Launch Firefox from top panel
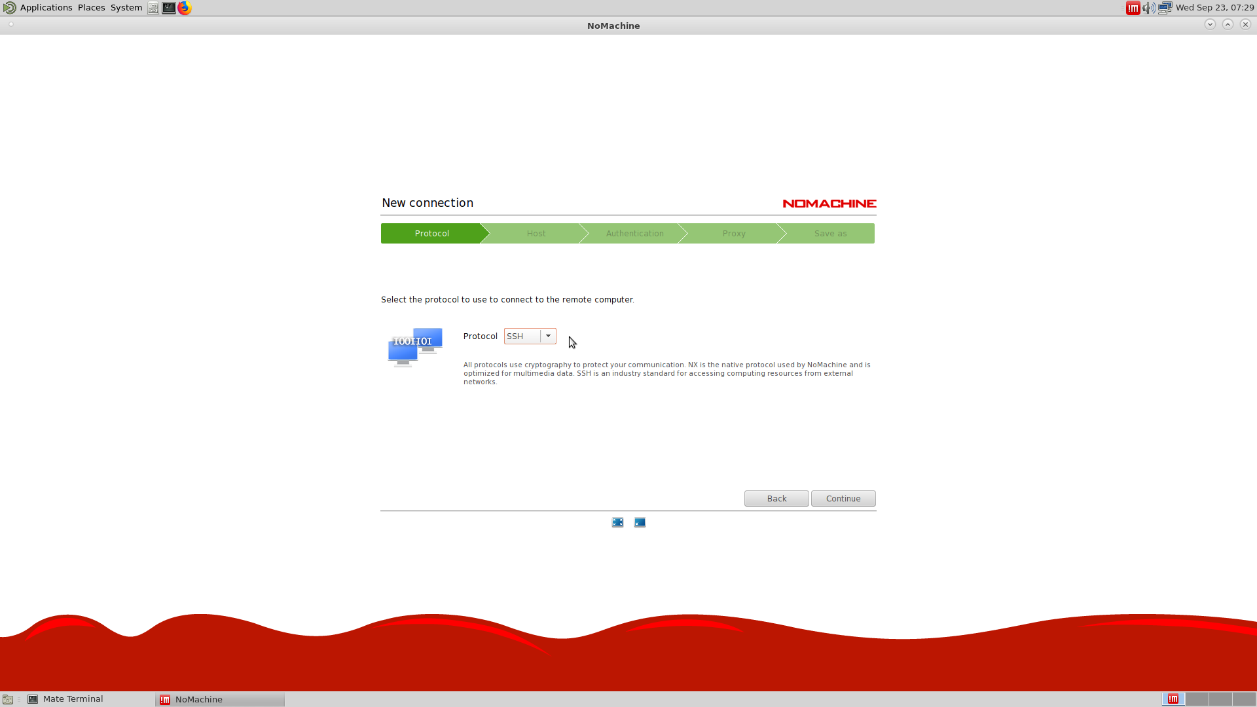Screen dimensions: 1257x707 185,8
